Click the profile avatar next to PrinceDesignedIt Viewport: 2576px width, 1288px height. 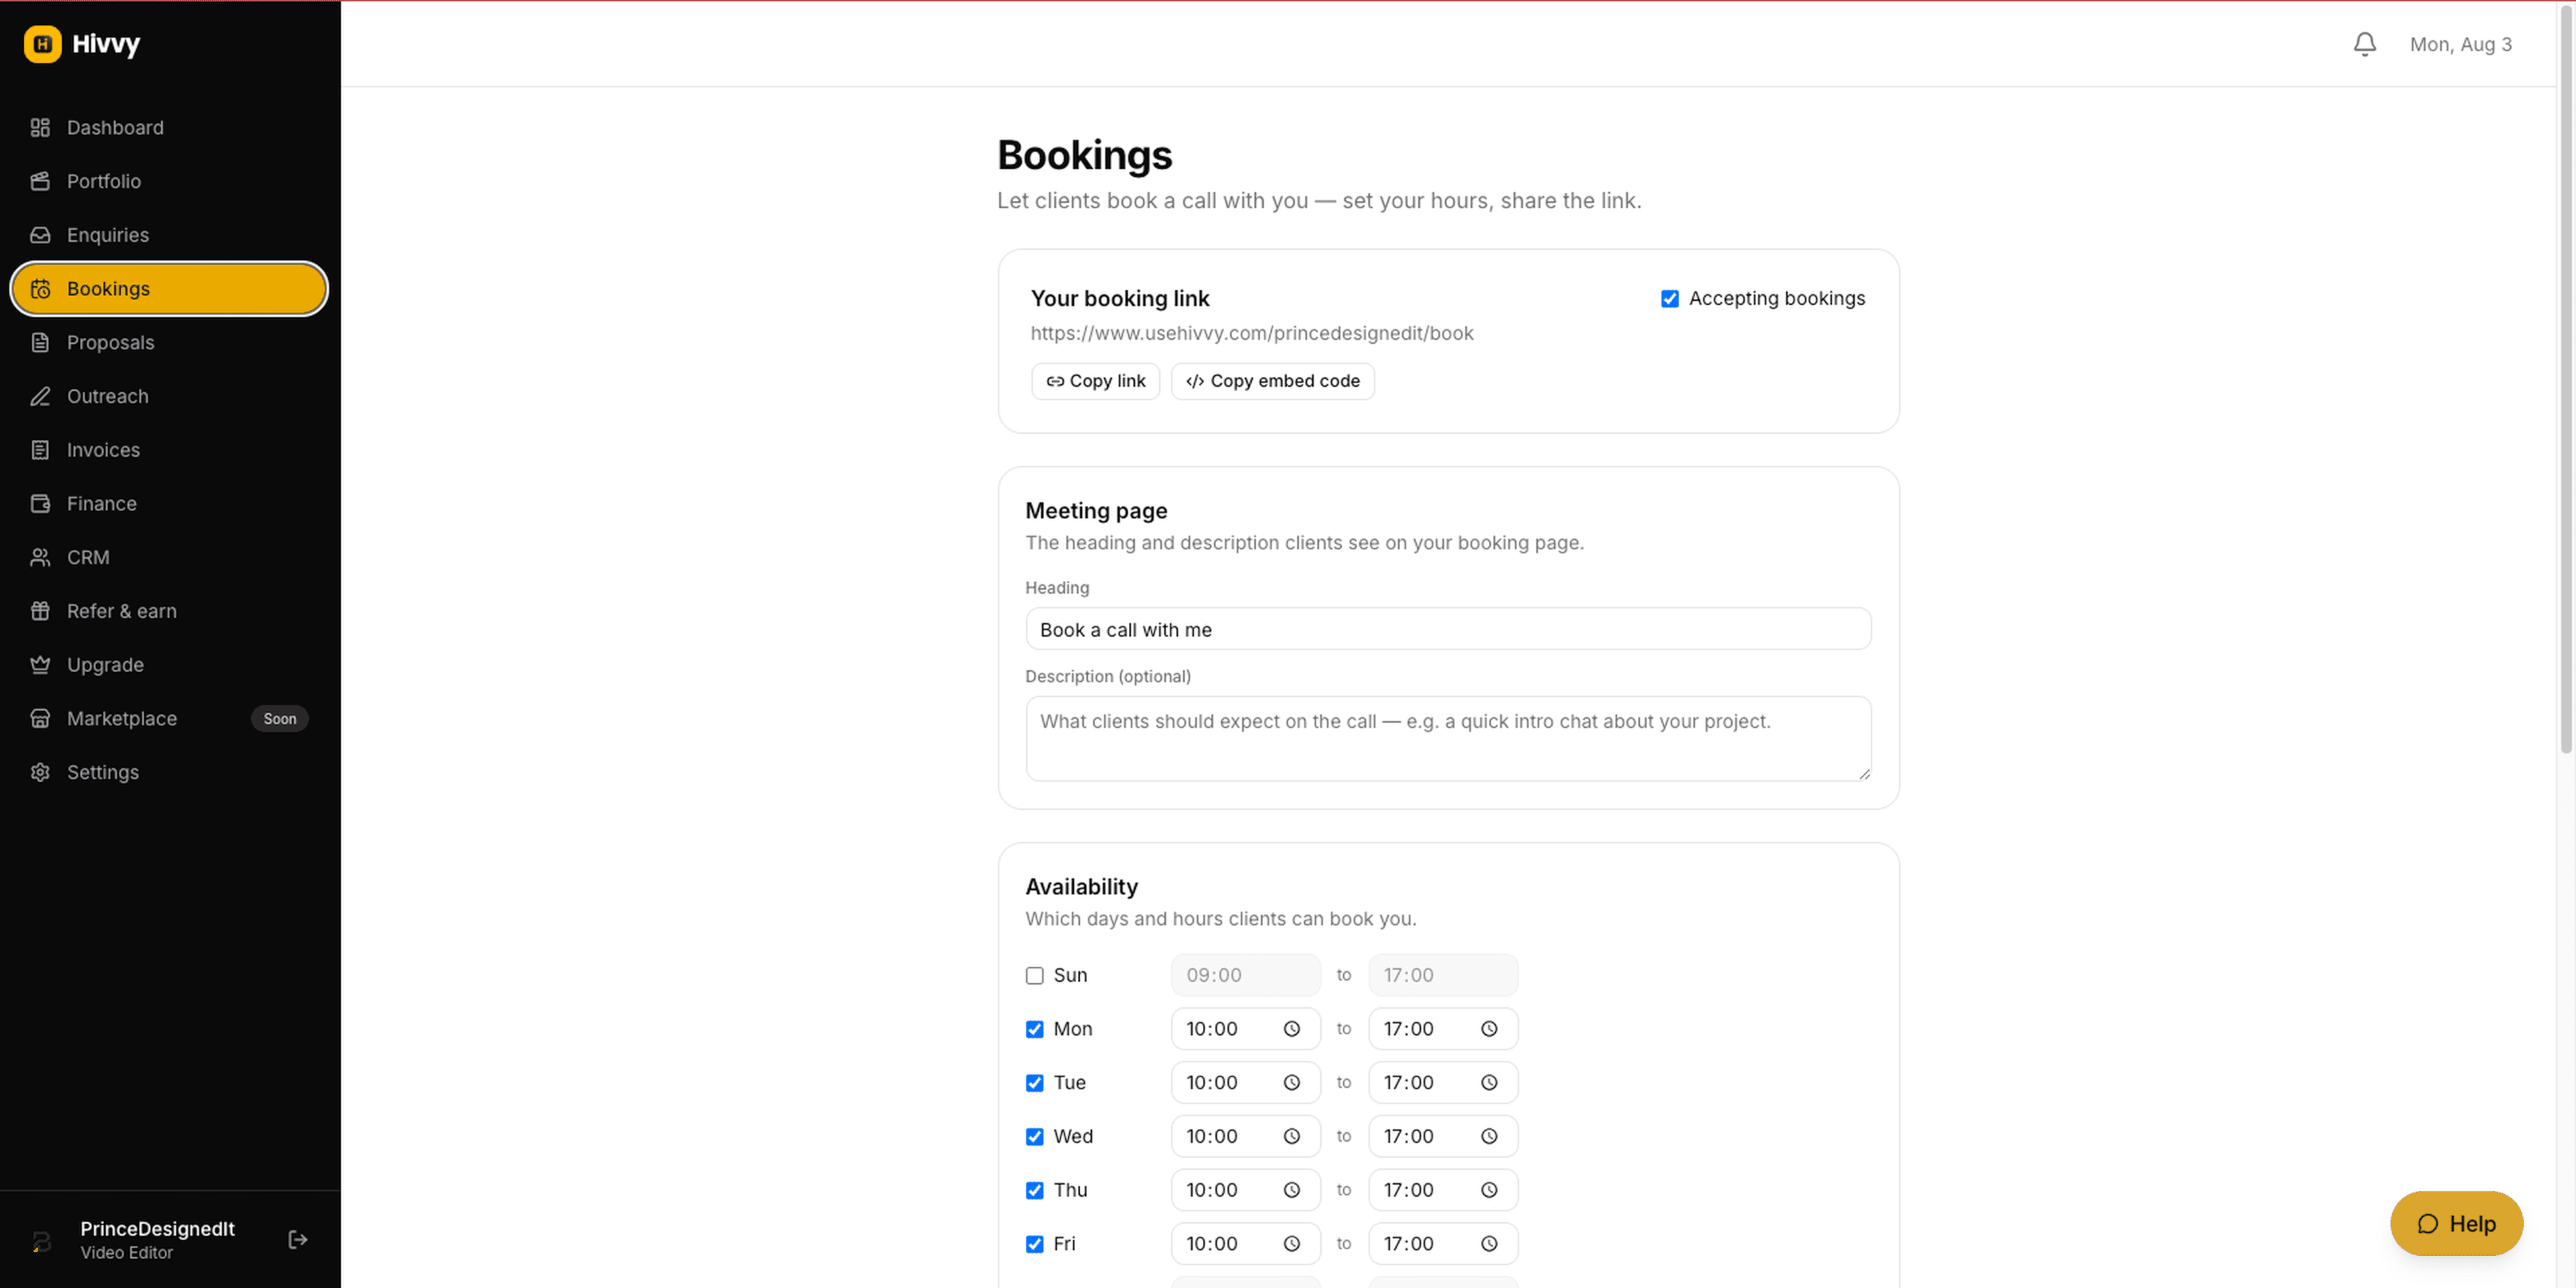(x=42, y=1240)
